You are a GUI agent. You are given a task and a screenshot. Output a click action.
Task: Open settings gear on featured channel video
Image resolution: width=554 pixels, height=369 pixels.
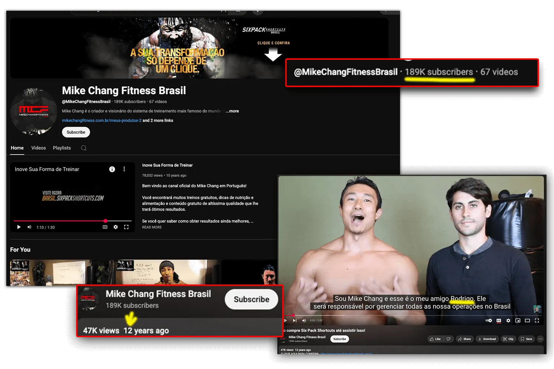116,227
